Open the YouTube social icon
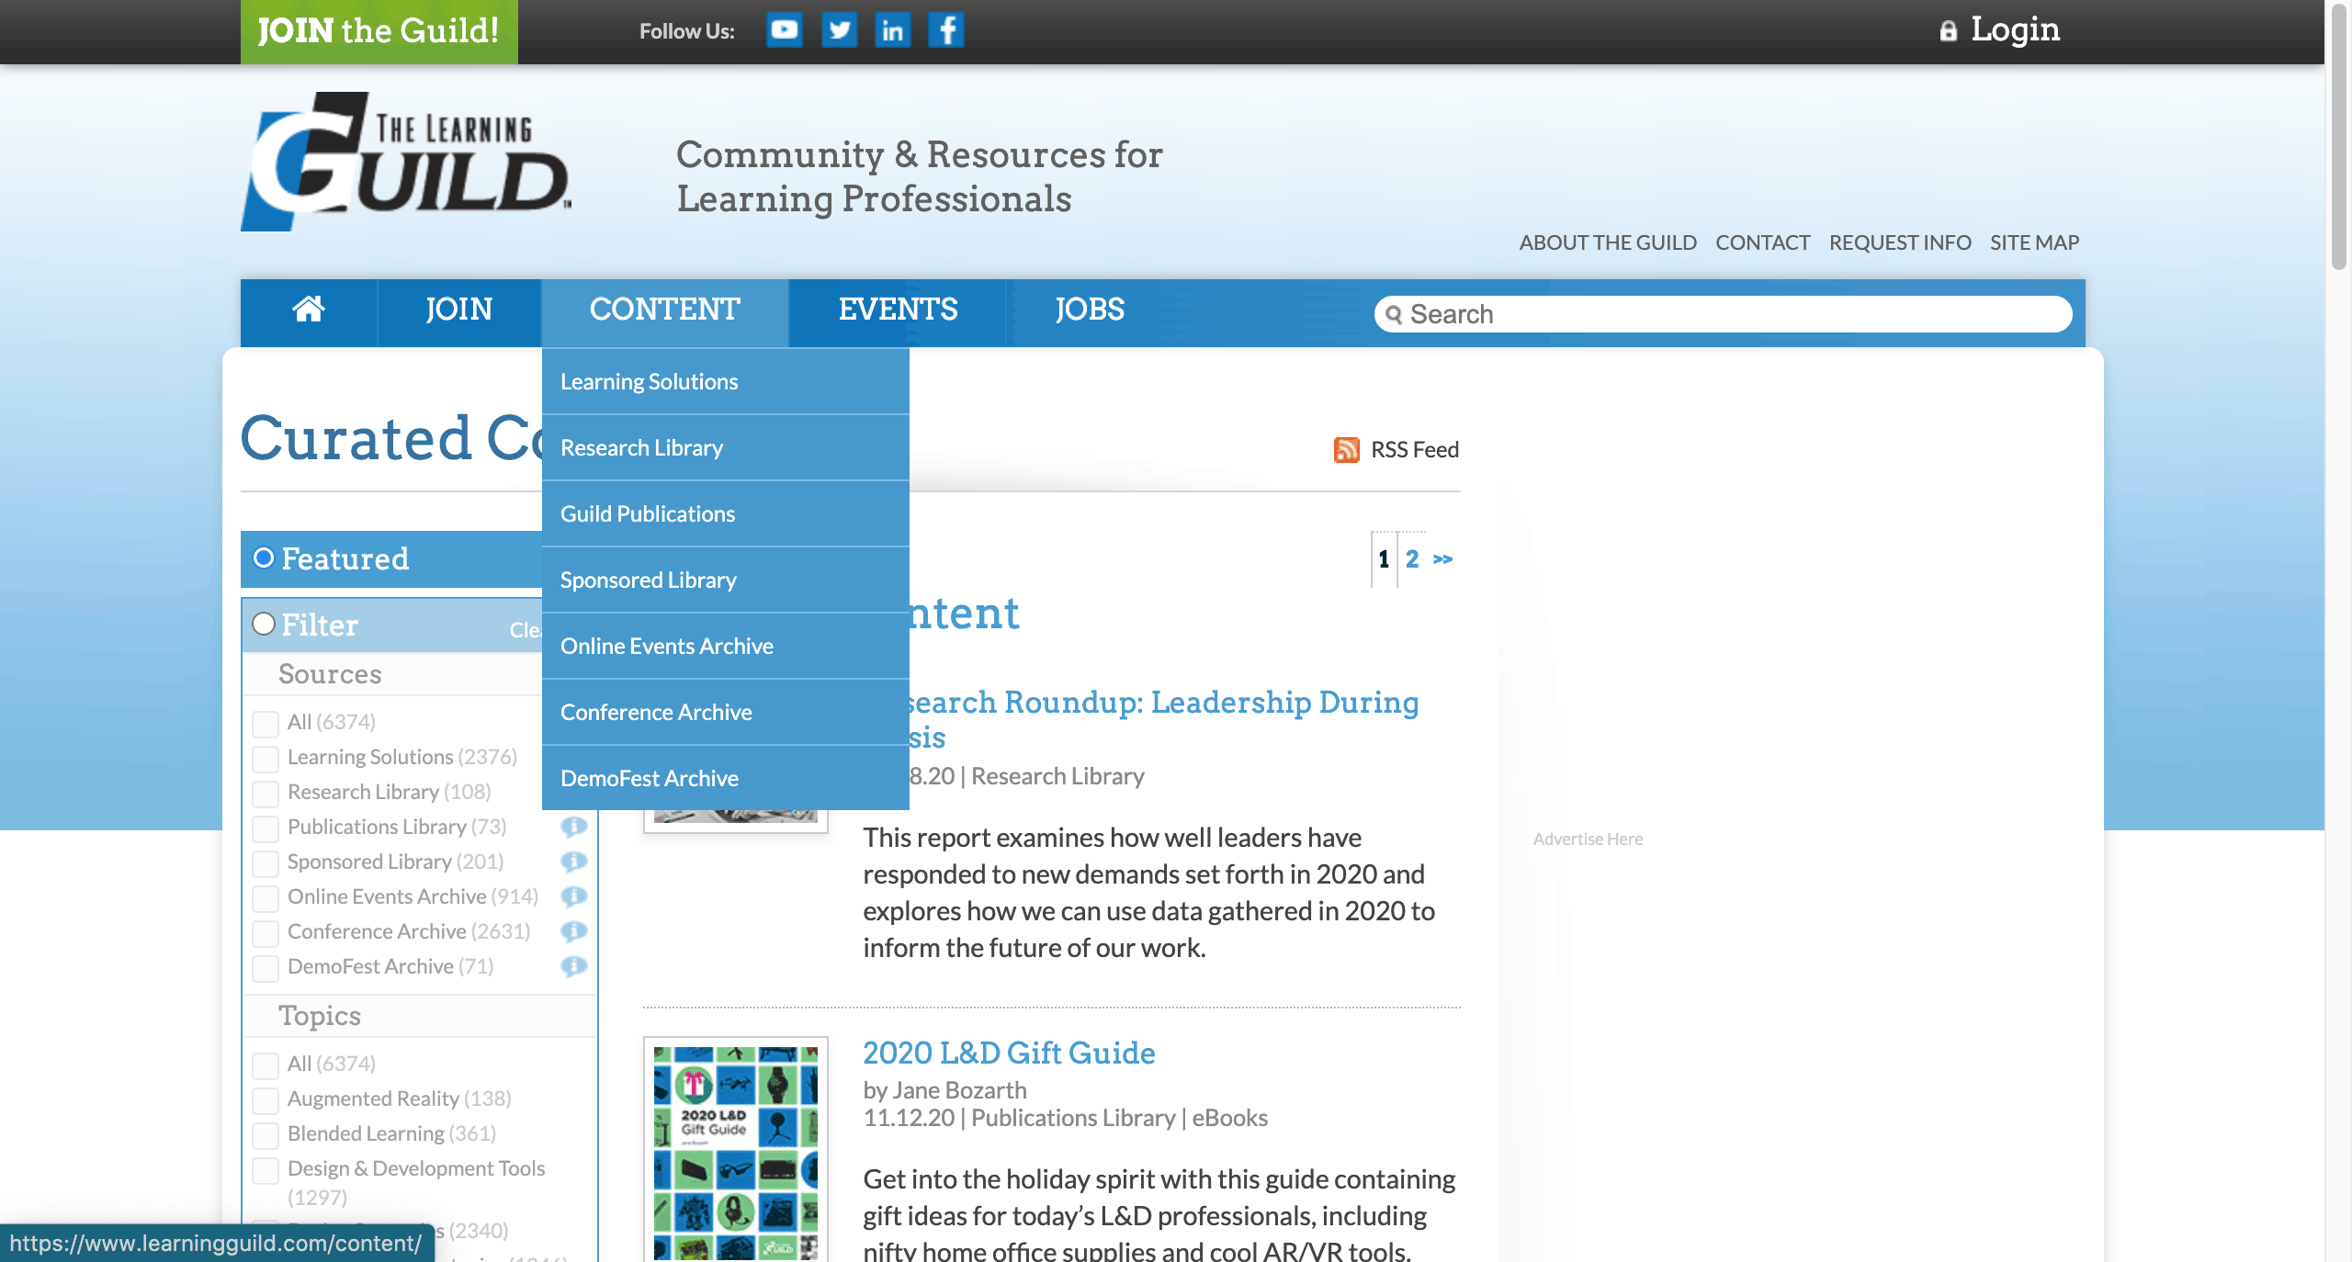2352x1262 pixels. (784, 30)
